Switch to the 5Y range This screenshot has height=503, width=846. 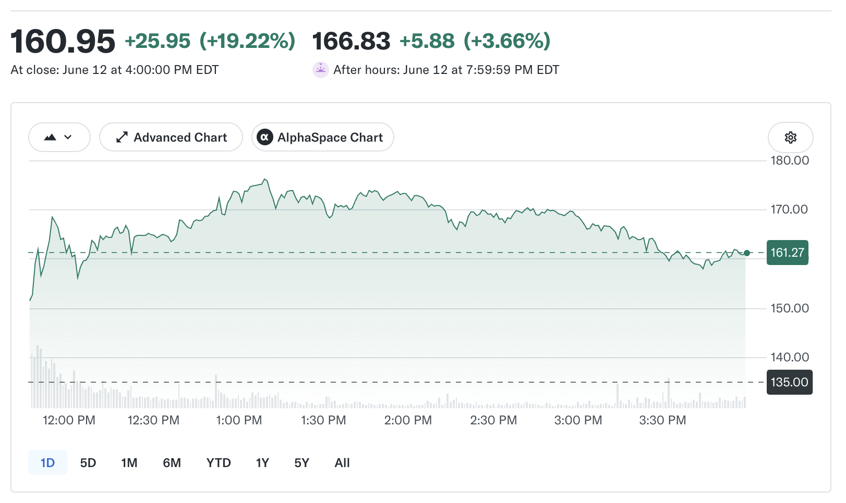(302, 463)
